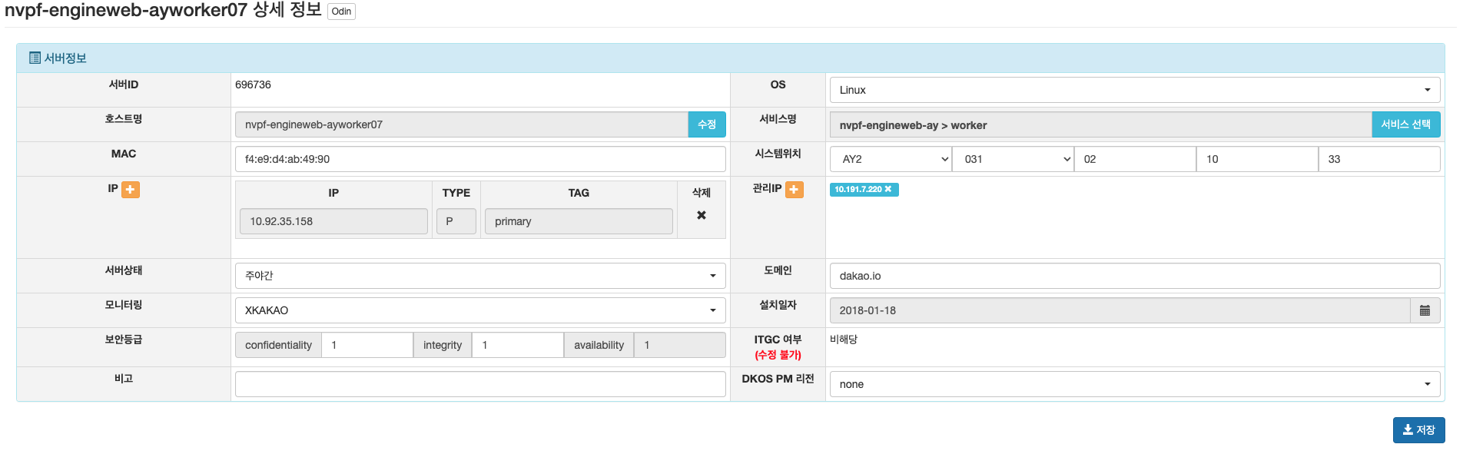Click the 서비스 선택 button

click(x=1405, y=124)
